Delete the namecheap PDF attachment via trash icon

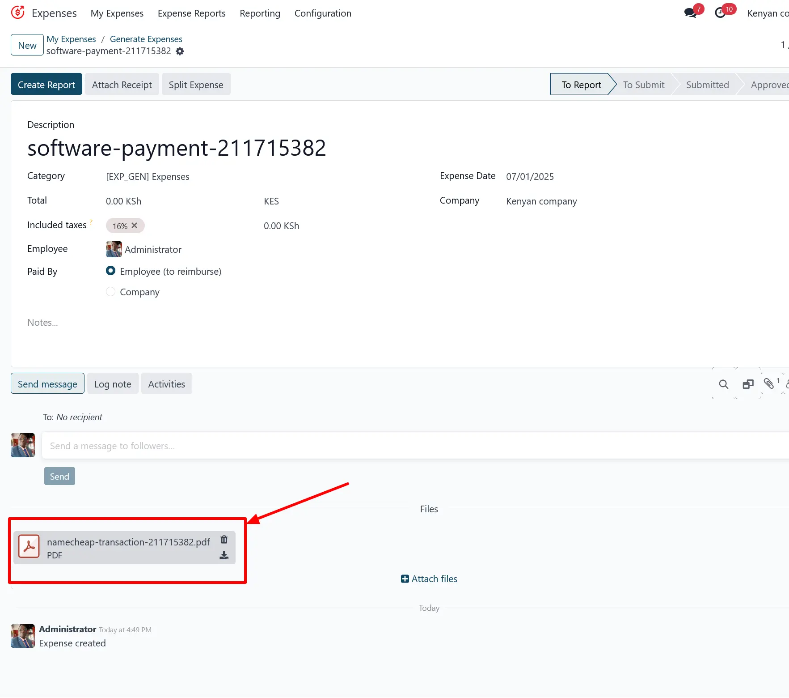[x=224, y=540]
